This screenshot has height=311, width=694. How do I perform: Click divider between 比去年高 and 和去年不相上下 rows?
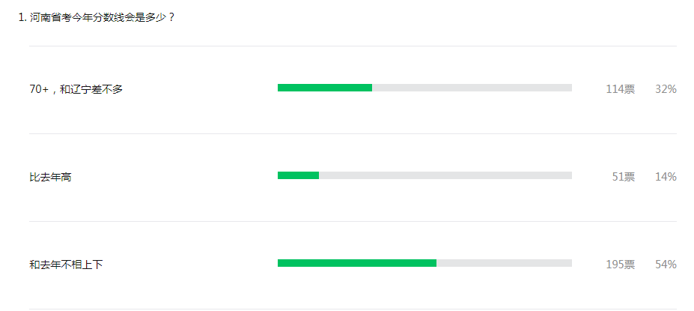pos(353,221)
